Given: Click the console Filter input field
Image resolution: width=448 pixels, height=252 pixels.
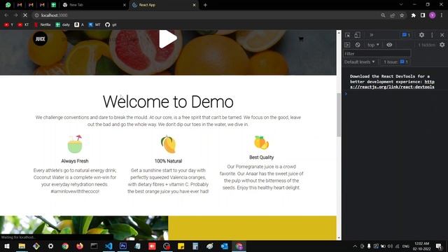Looking at the screenshot, I should pyautogui.click(x=377, y=53).
